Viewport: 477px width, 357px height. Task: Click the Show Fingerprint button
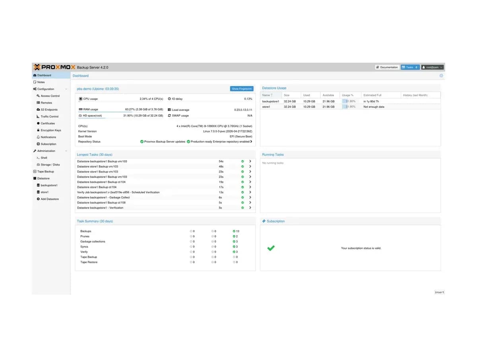pyautogui.click(x=242, y=89)
